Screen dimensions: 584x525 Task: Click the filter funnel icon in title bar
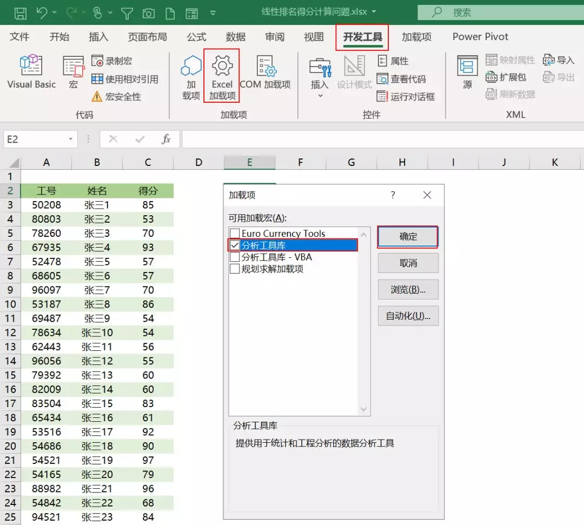127,14
